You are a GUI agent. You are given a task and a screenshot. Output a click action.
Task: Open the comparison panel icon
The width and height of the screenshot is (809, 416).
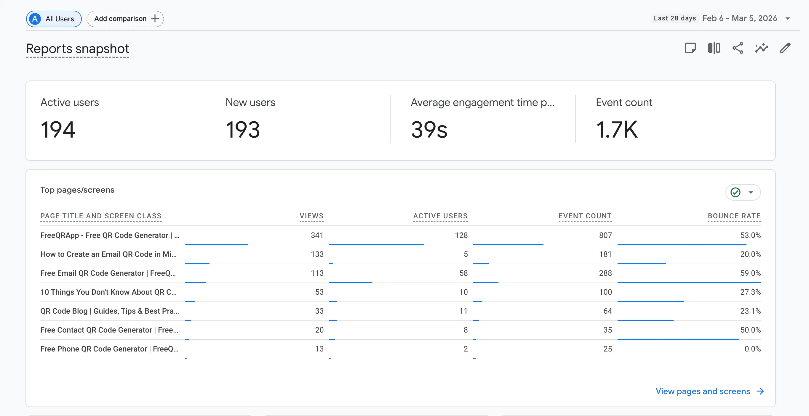coord(714,48)
